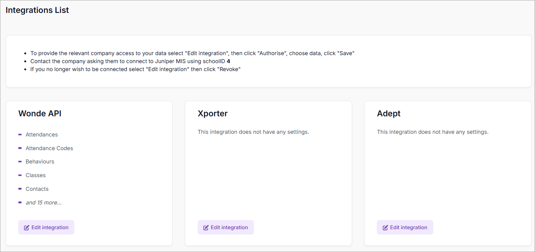Click the pencil icon on Xporter's edit button
Viewport: 535px width, 252px height.
(206, 228)
